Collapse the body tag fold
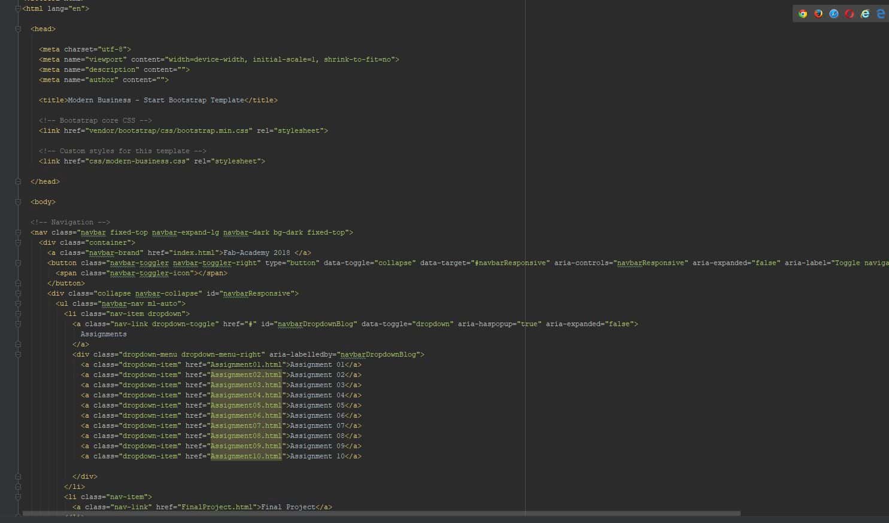The width and height of the screenshot is (889, 523). pyautogui.click(x=18, y=202)
